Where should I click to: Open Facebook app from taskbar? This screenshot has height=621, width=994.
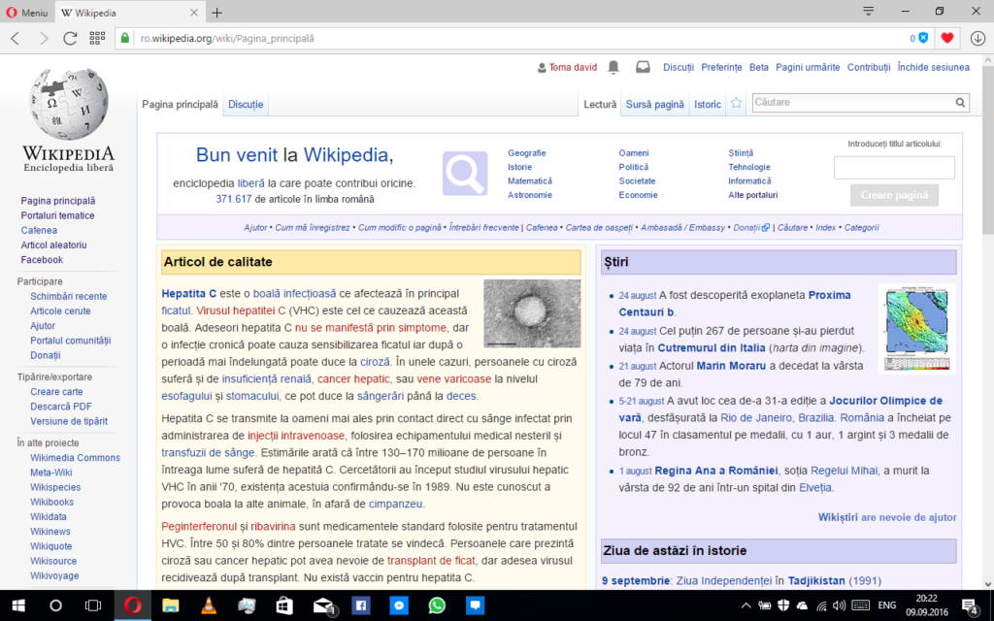pos(361,605)
